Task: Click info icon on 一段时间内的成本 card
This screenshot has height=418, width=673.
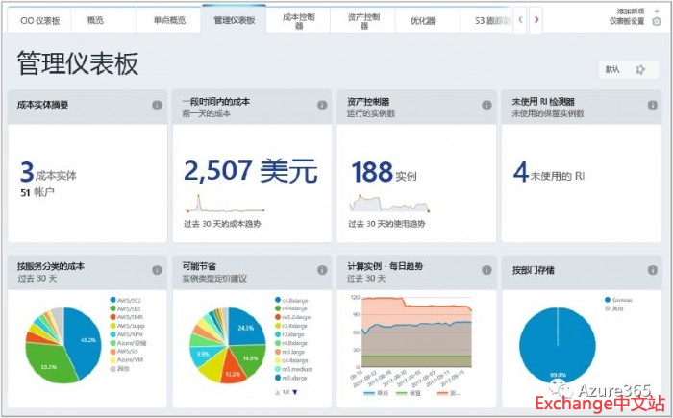Action: (x=321, y=106)
